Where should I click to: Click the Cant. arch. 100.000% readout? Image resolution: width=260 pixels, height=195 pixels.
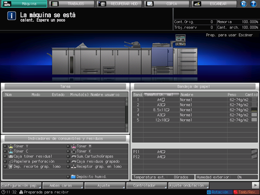(x=238, y=27)
